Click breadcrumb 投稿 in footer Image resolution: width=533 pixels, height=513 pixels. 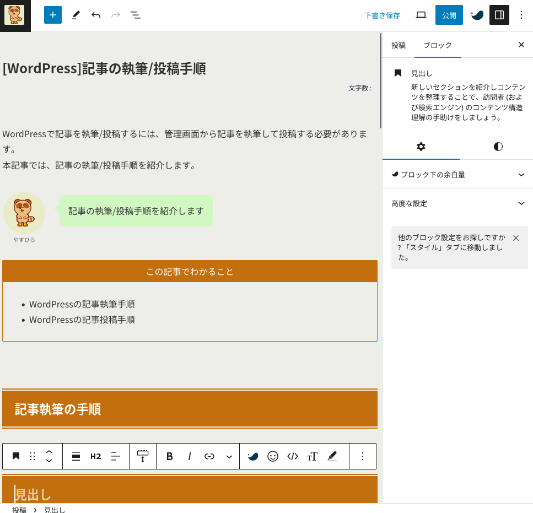19,510
